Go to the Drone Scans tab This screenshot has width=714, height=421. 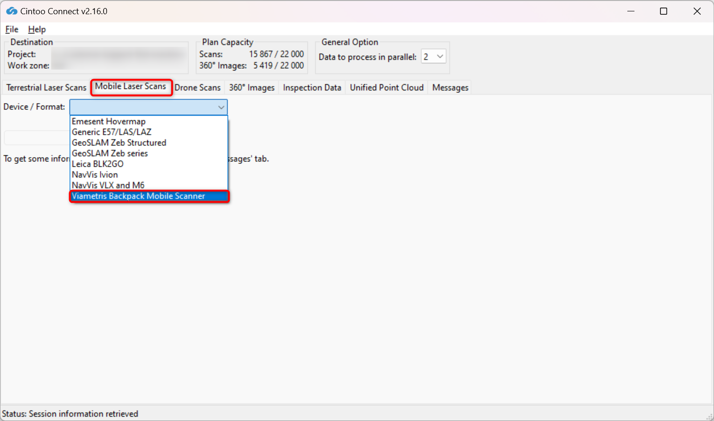(x=197, y=88)
